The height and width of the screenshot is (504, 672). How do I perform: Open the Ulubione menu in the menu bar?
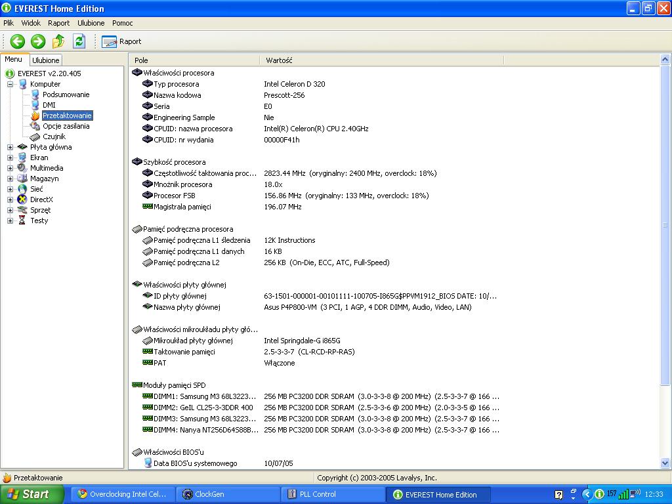(x=91, y=23)
